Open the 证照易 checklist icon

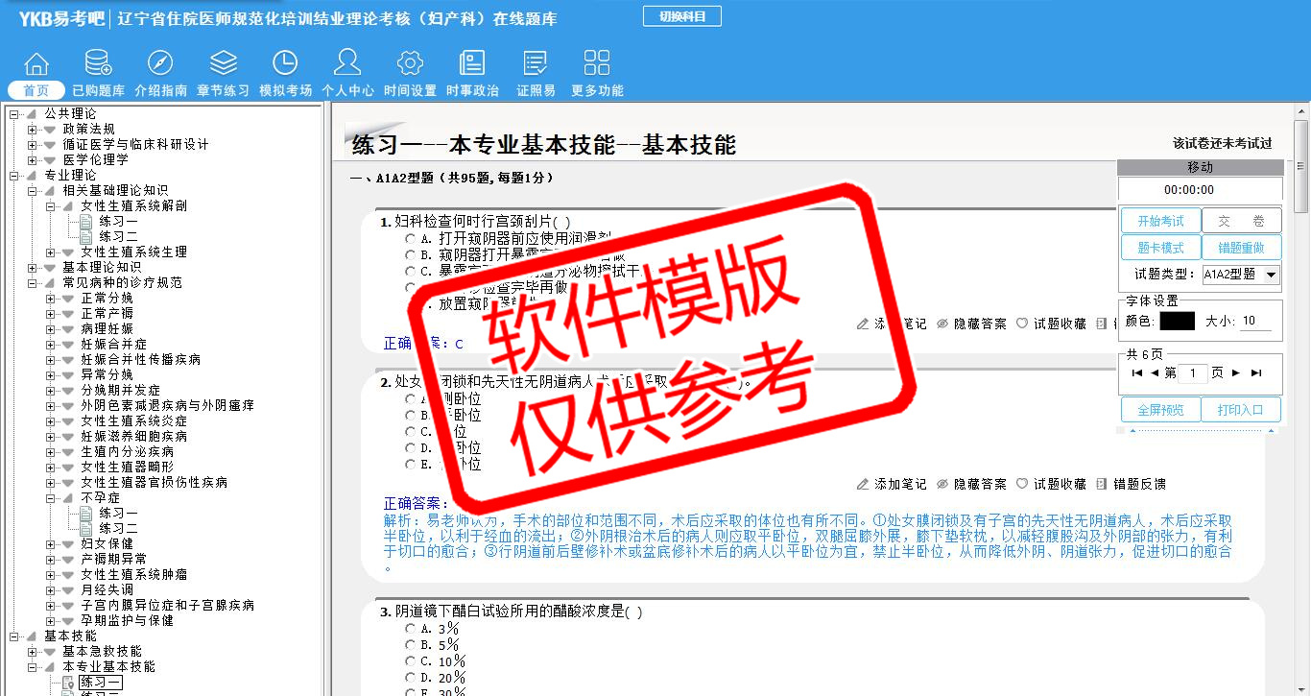(536, 63)
